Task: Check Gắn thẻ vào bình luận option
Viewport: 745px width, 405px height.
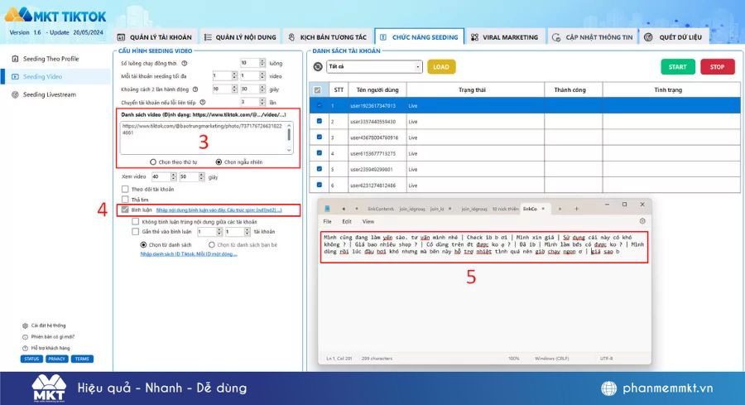Action: pos(136,232)
